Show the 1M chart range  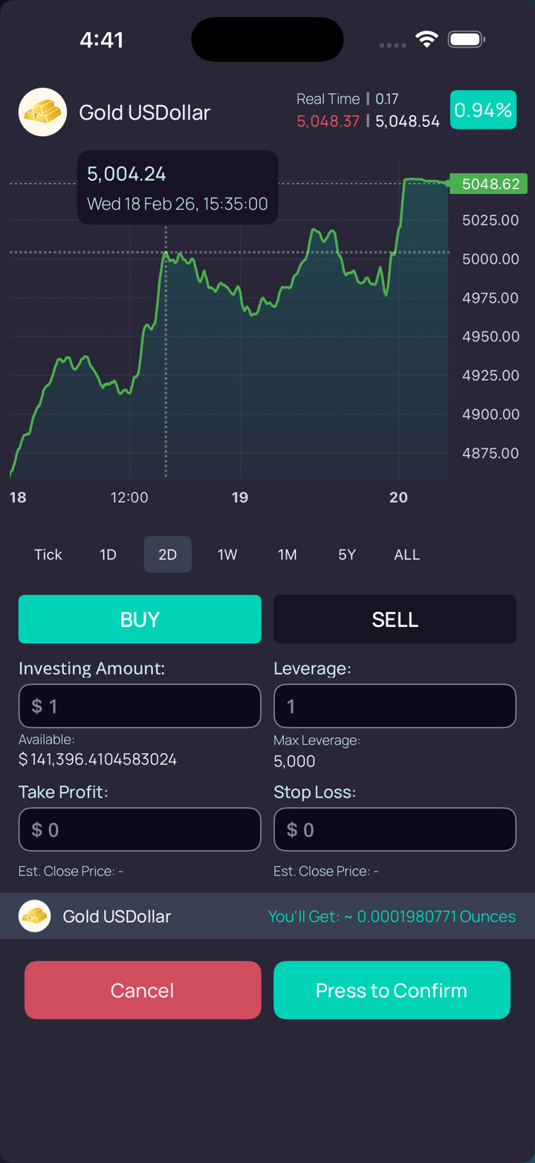pyautogui.click(x=288, y=555)
